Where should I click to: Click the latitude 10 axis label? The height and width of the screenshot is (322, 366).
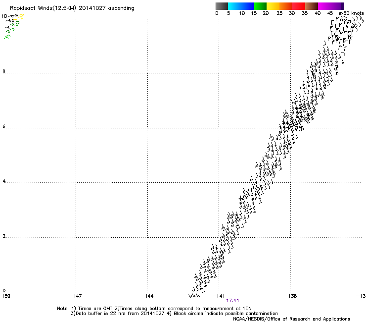pos(4,16)
